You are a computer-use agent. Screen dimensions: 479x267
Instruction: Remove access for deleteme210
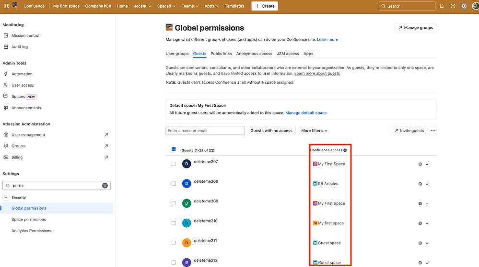pyautogui.click(x=420, y=223)
